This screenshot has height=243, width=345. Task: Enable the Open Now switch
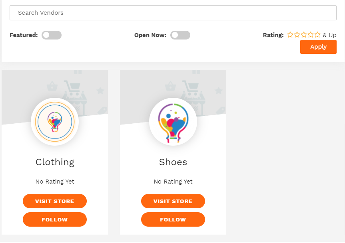coord(180,35)
